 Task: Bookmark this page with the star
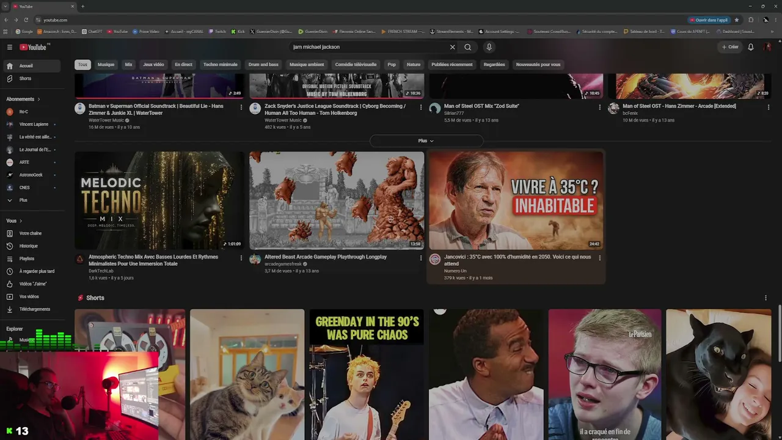pos(737,20)
